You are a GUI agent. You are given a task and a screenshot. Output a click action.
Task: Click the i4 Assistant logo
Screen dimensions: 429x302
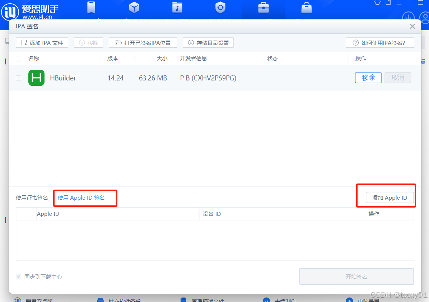click(x=10, y=12)
